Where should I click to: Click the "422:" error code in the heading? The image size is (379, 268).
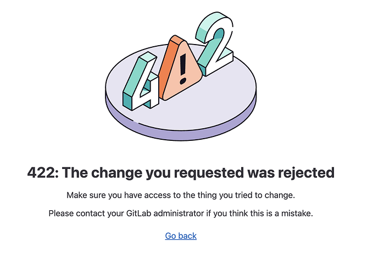43,173
